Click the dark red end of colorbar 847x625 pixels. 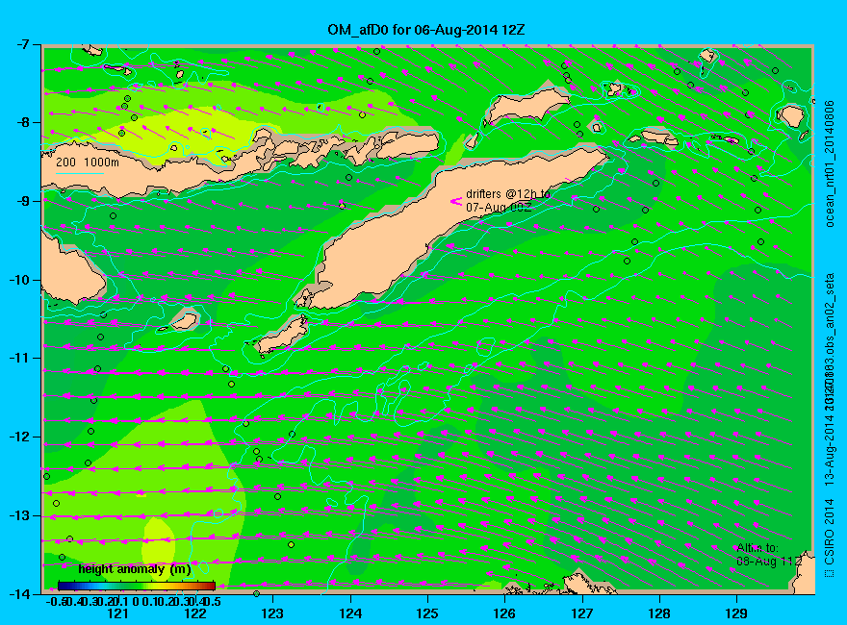tap(210, 586)
